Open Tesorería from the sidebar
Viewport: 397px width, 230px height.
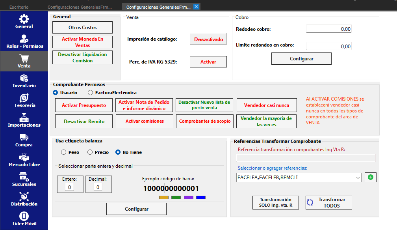click(24, 98)
